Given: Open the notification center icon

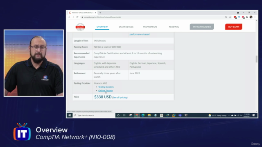Looking at the screenshot, I should (x=254, y=115).
